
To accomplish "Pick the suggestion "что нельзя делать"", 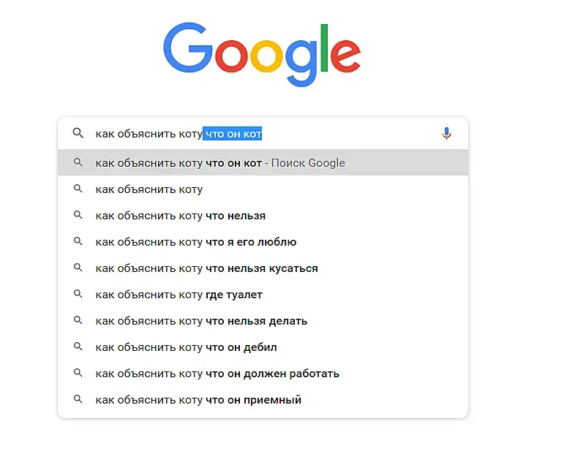I will pos(201,321).
